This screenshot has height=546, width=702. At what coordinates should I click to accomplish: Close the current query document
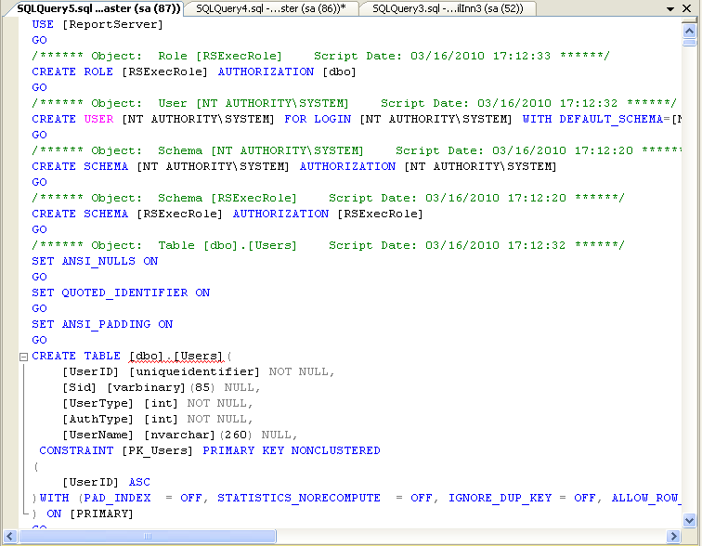coord(686,8)
